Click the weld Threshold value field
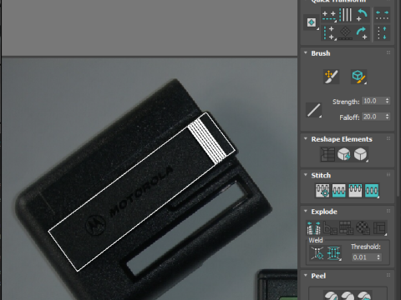The width and height of the screenshot is (401, 300). [x=363, y=257]
